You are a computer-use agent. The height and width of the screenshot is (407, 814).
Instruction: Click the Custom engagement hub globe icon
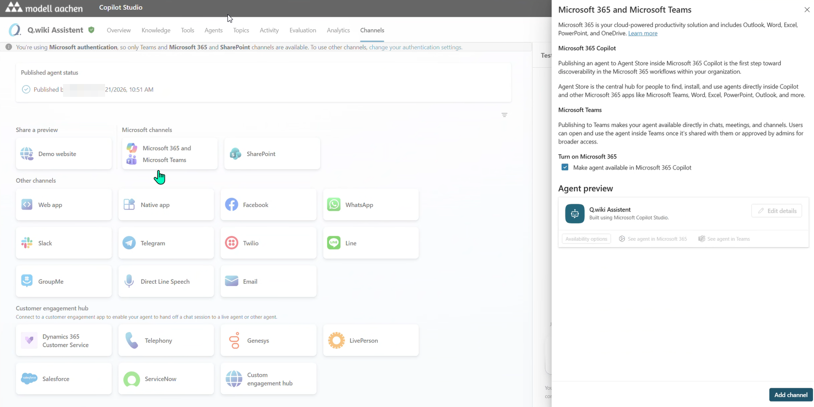point(234,379)
